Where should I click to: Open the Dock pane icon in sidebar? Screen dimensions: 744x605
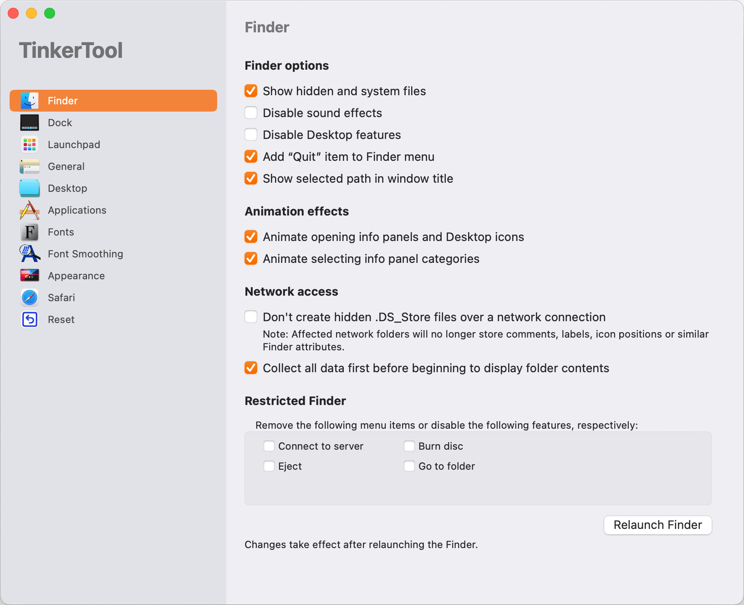pyautogui.click(x=30, y=123)
